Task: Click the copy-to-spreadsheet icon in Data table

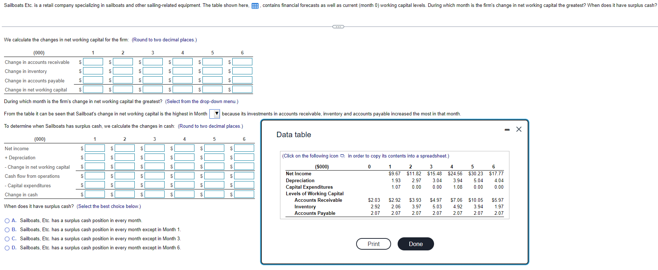Action: tap(343, 156)
